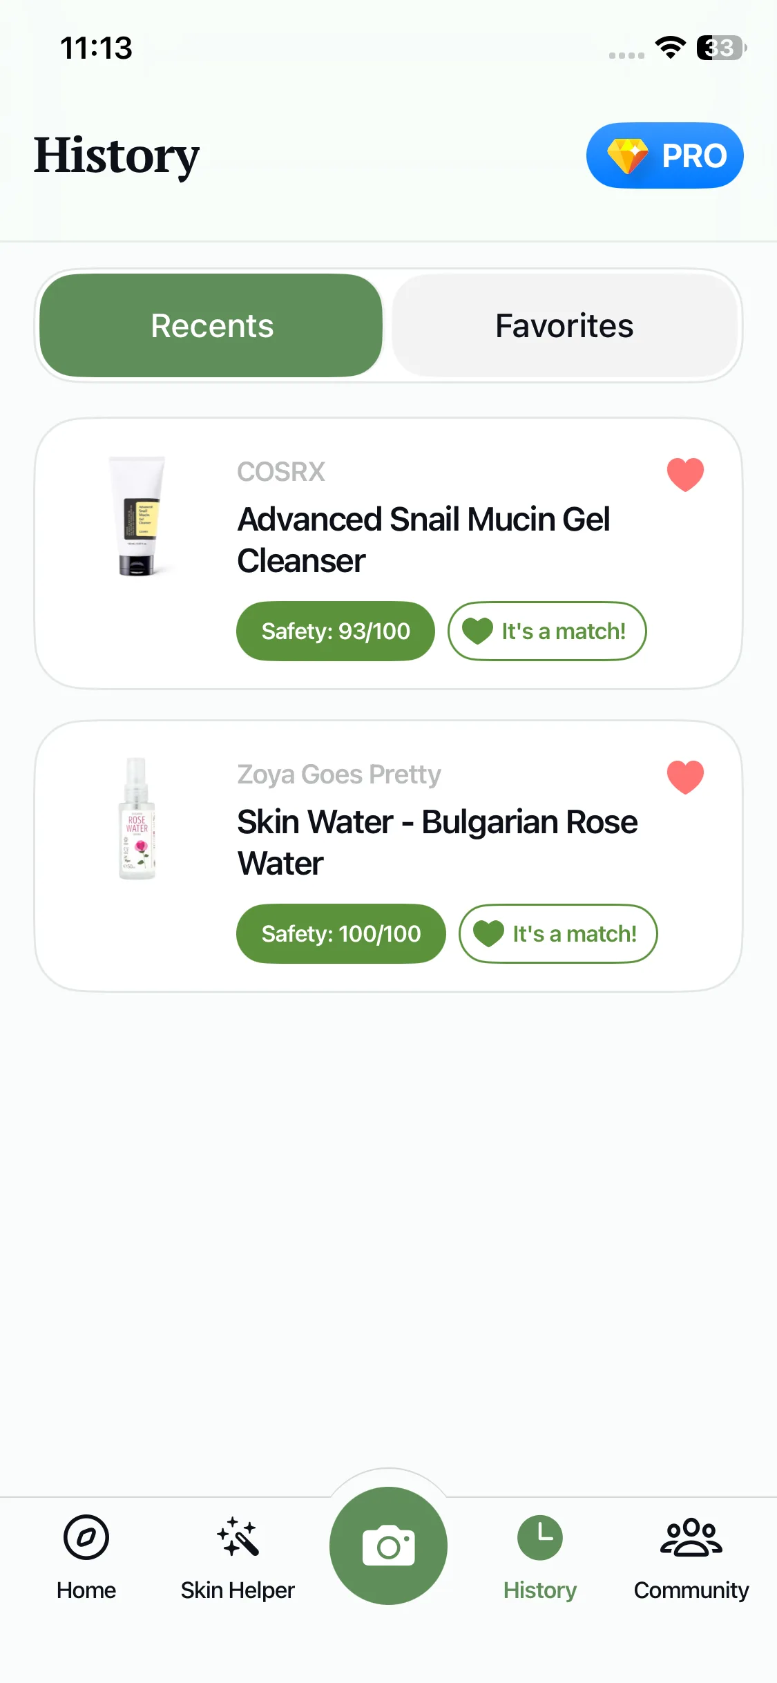Open the Rose Water bottle thumbnail

tap(137, 819)
